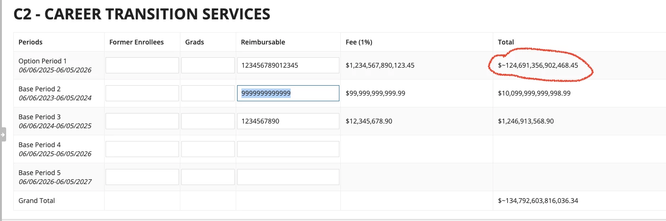The height and width of the screenshot is (221, 666).
Task: Click Base Period 5 Former Enrollees field
Action: coord(142,177)
